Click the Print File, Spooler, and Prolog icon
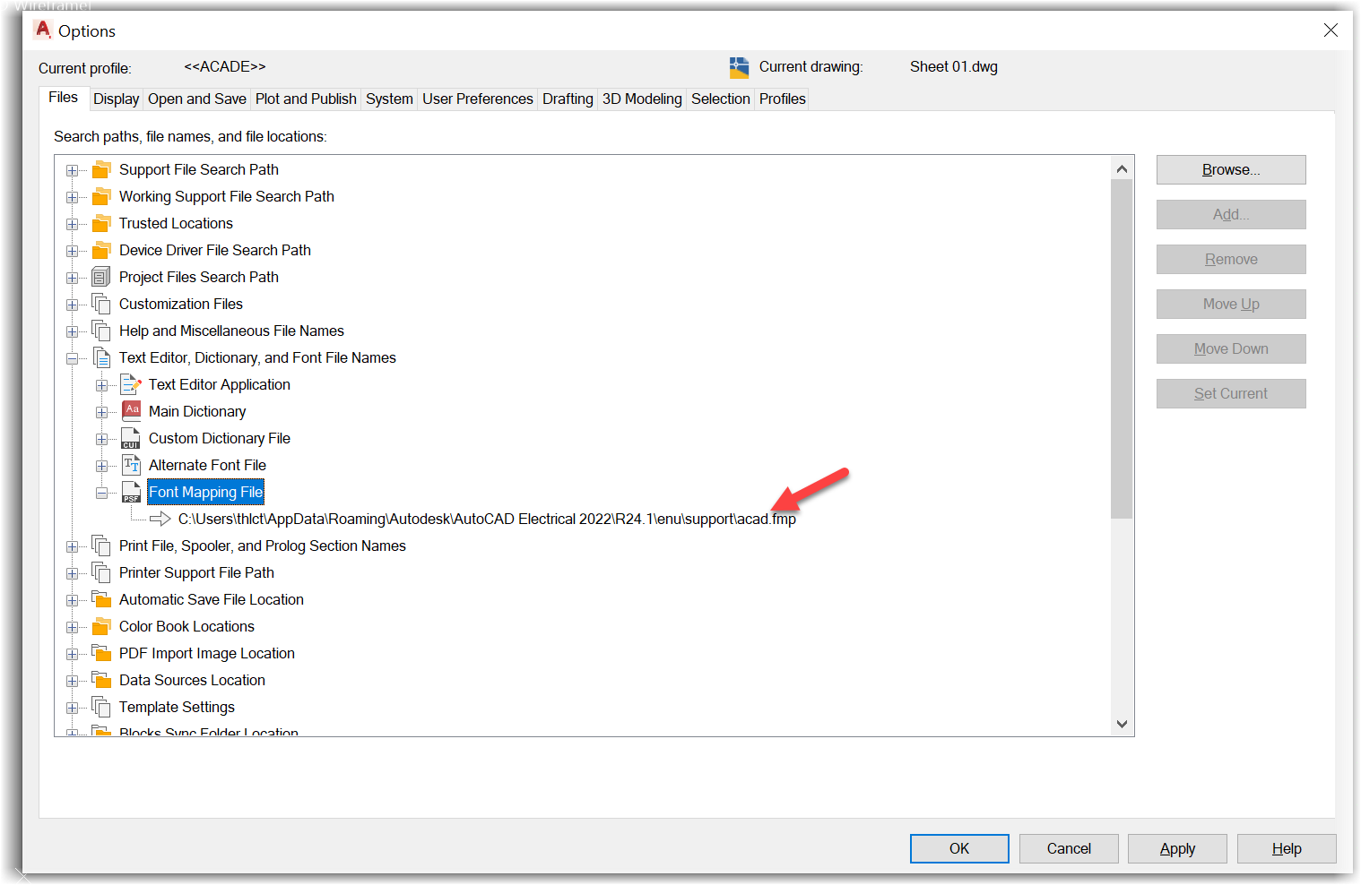Image resolution: width=1361 pixels, height=885 pixels. (101, 546)
